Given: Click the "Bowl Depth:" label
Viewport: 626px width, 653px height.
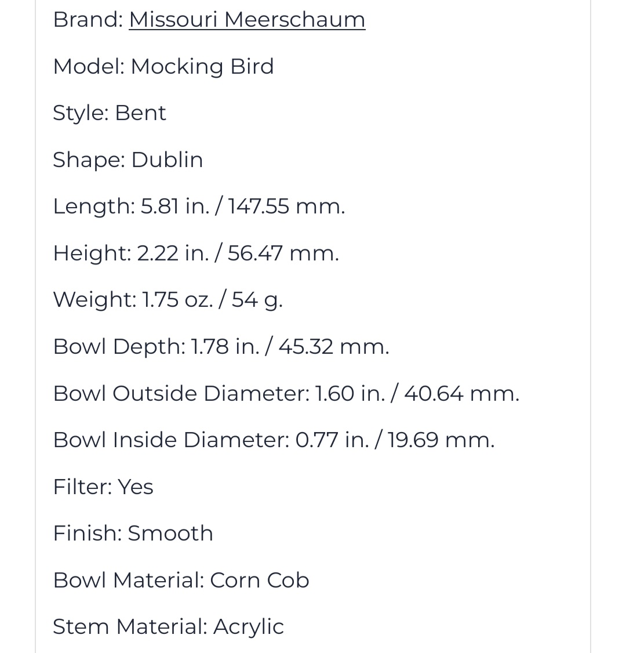Looking at the screenshot, I should [119, 347].
